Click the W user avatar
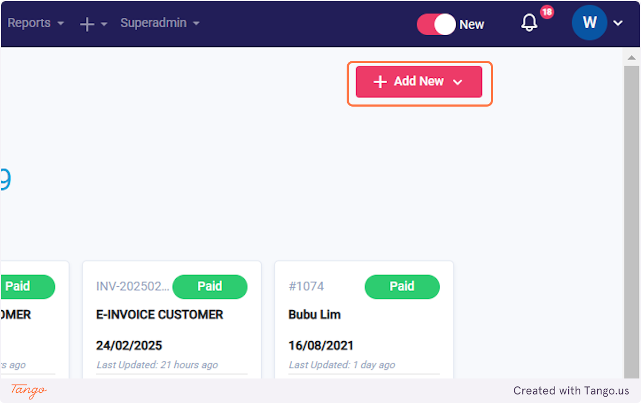 point(589,22)
